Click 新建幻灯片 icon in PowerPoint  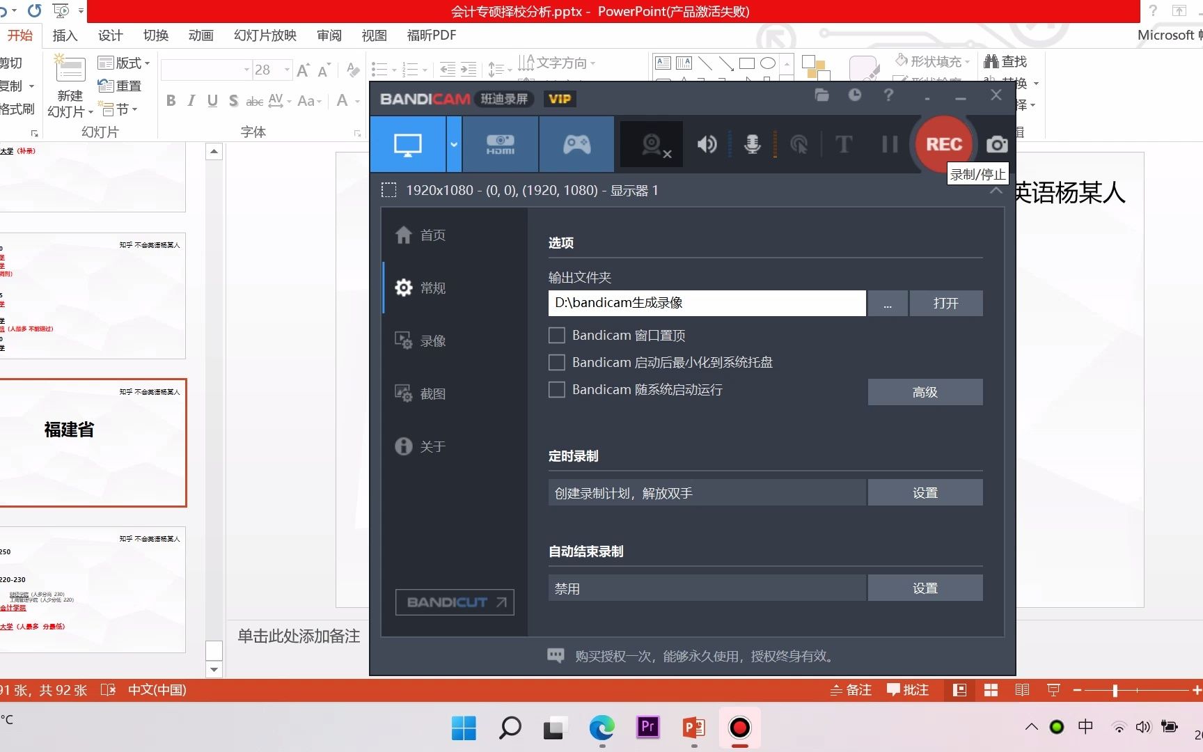point(70,69)
